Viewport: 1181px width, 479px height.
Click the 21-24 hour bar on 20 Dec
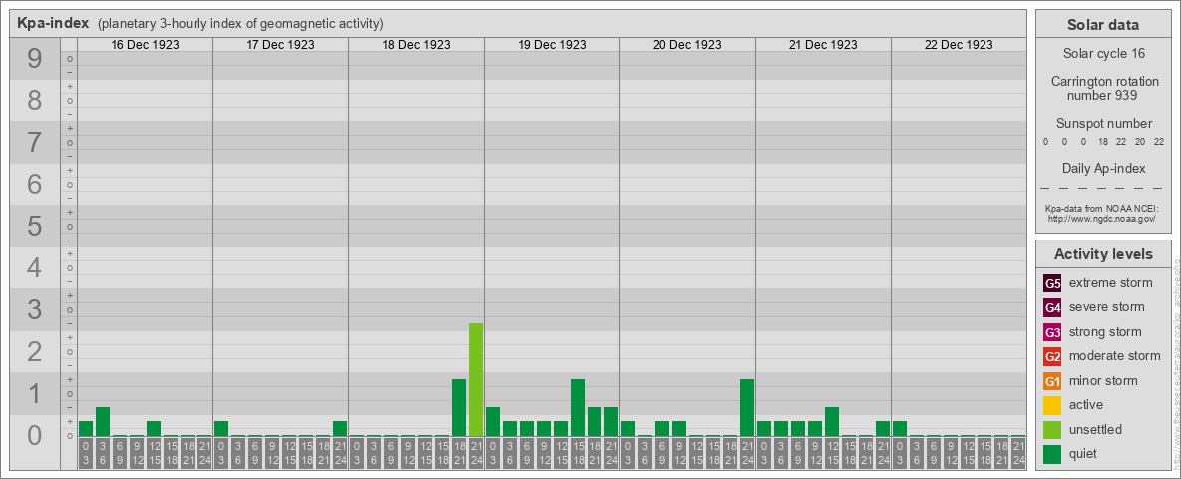[747, 407]
